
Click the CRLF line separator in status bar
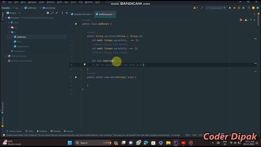194,135
